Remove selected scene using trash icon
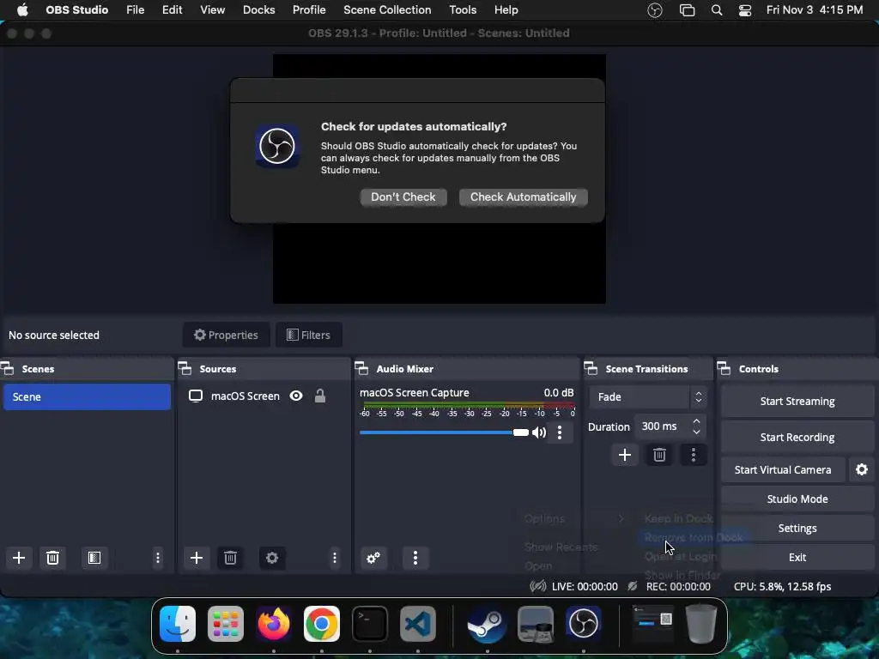The width and height of the screenshot is (879, 659). [x=52, y=558]
